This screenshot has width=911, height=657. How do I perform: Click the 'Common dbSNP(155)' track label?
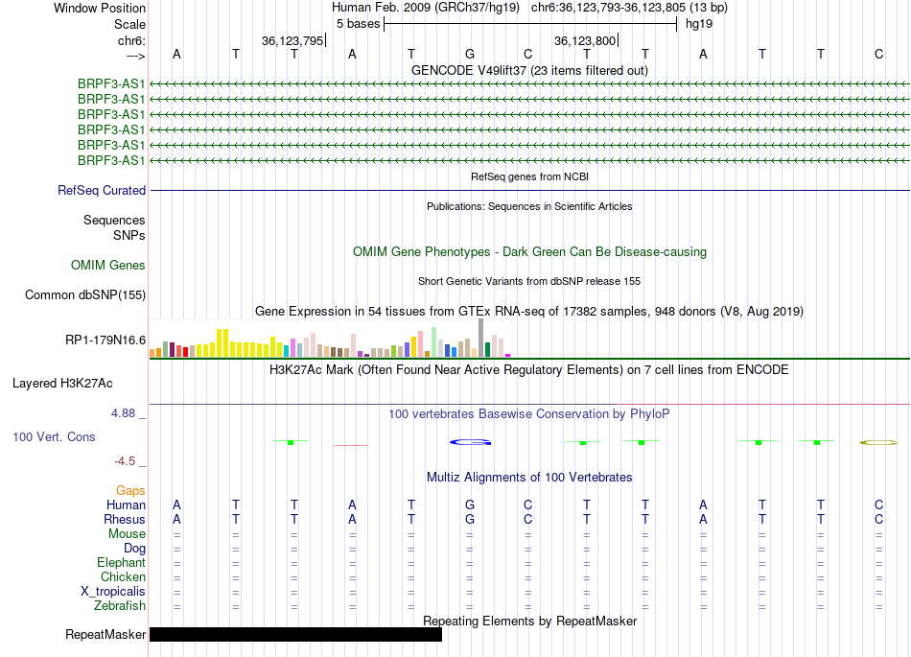(x=84, y=294)
